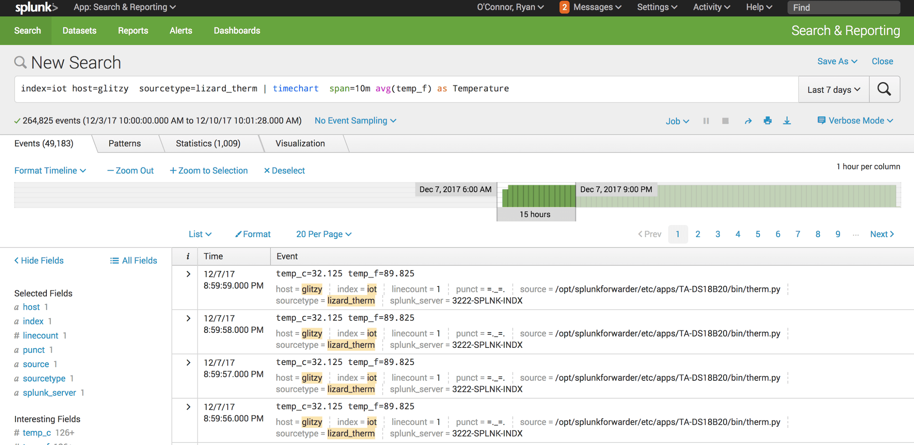Image resolution: width=914 pixels, height=445 pixels.
Task: Open the Last 7 days time picker
Action: [834, 90]
